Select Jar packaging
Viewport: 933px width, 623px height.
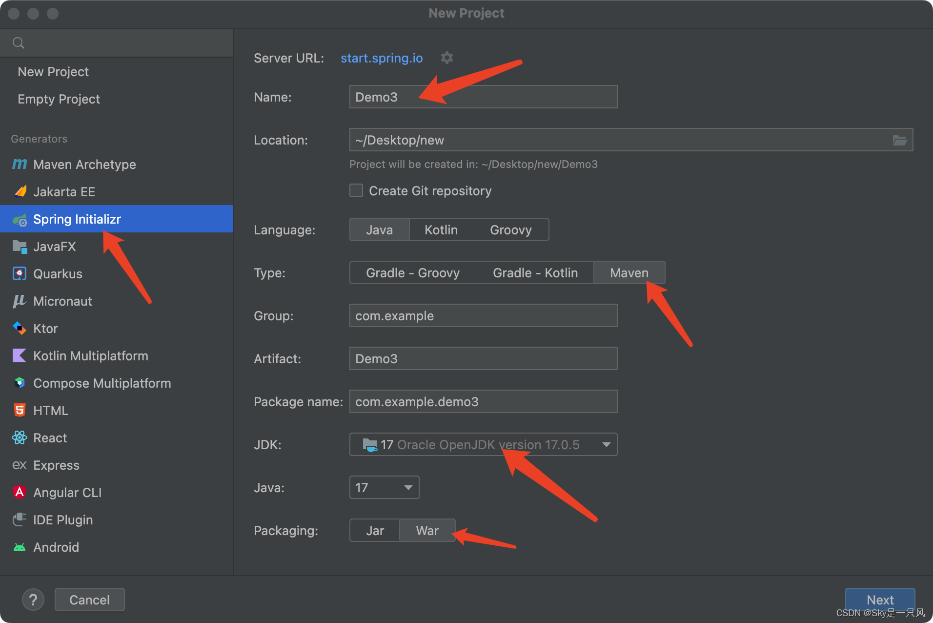[375, 531]
